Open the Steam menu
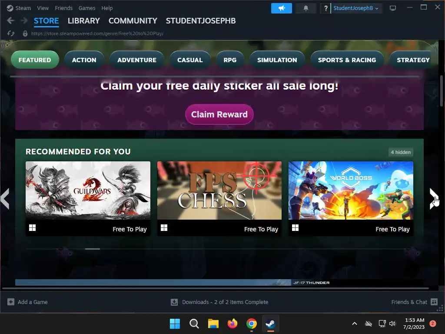 23,8
